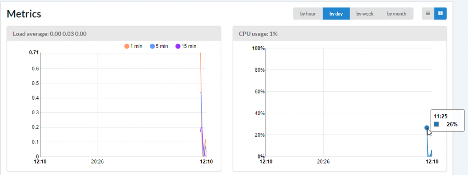Click the CPU usage panel header
The width and height of the screenshot is (468, 175).
pos(340,33)
